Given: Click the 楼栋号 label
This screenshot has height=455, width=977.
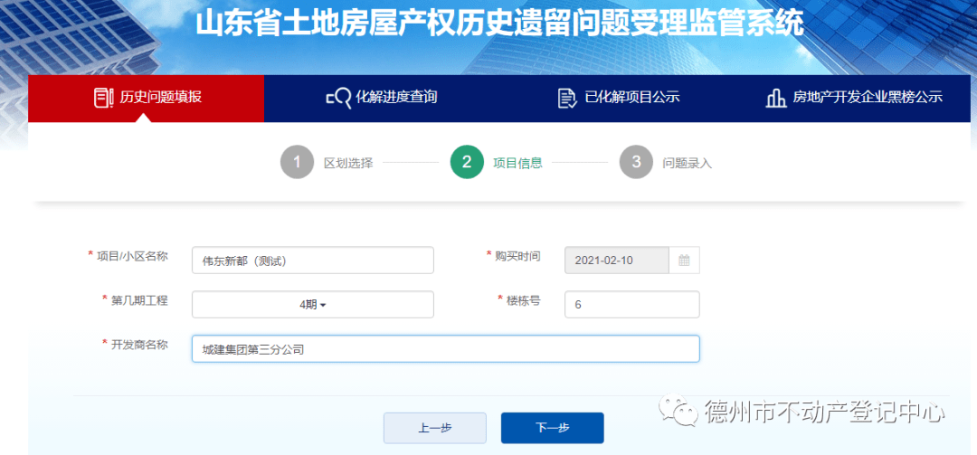Looking at the screenshot, I should (x=524, y=300).
